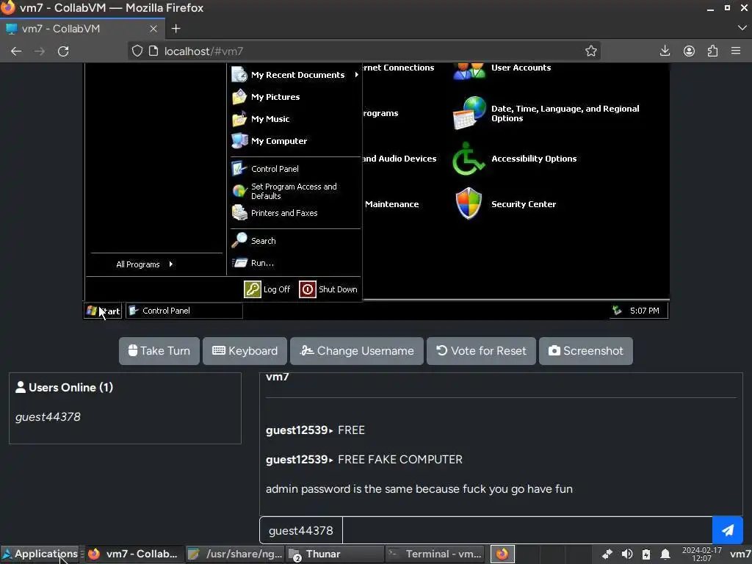Open panel notifications bell icon
The image size is (752, 564).
pyautogui.click(x=665, y=554)
